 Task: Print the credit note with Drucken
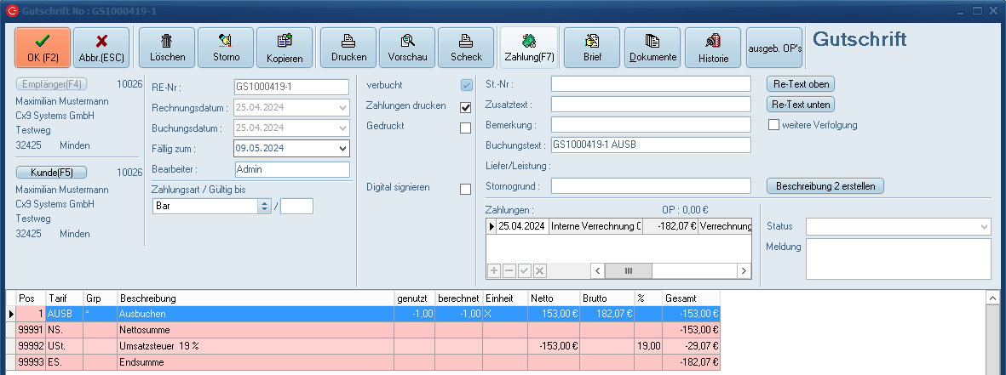(348, 48)
